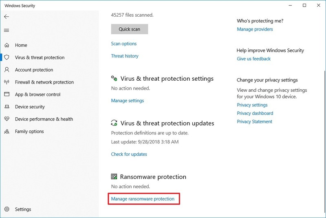Screen dimensions: 326x218
Task: Open Manage ransomware protection link
Action: point(143,199)
